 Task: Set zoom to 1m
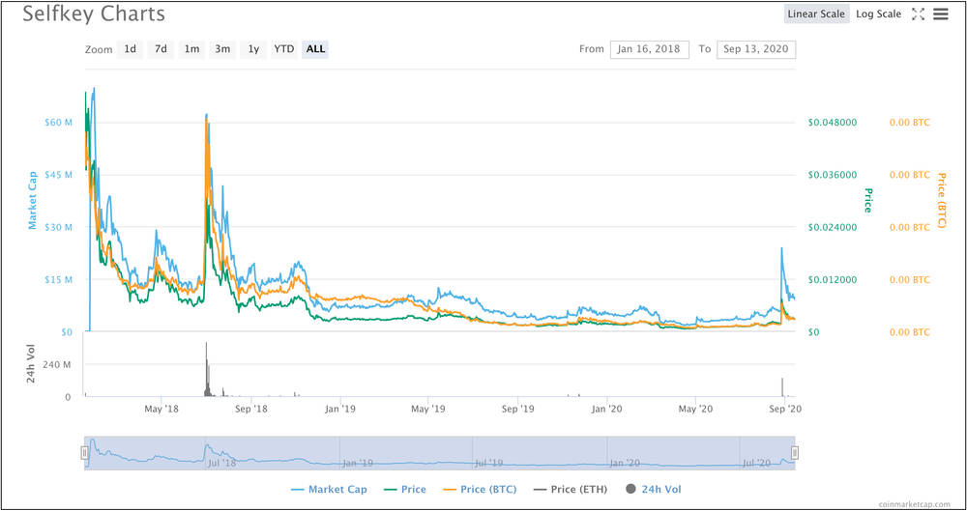click(x=191, y=49)
